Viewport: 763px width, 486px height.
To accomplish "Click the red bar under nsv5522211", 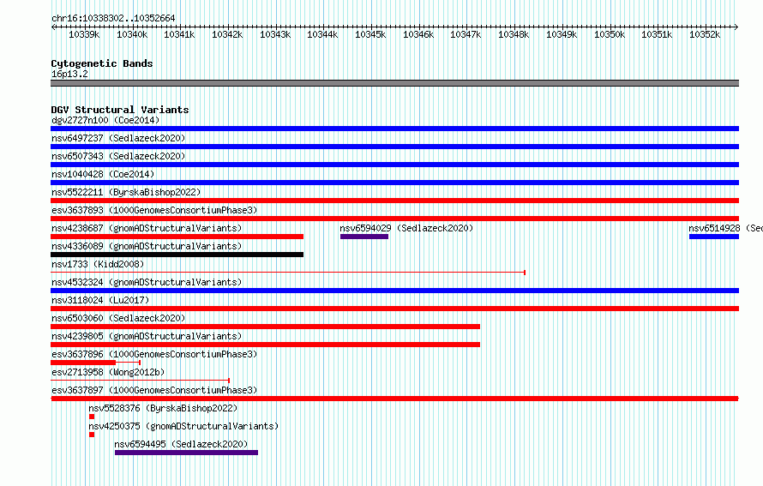I will [x=394, y=201].
